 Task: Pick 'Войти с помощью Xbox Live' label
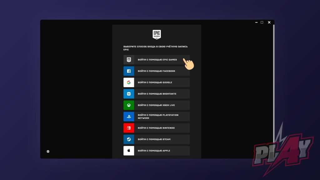point(156,105)
